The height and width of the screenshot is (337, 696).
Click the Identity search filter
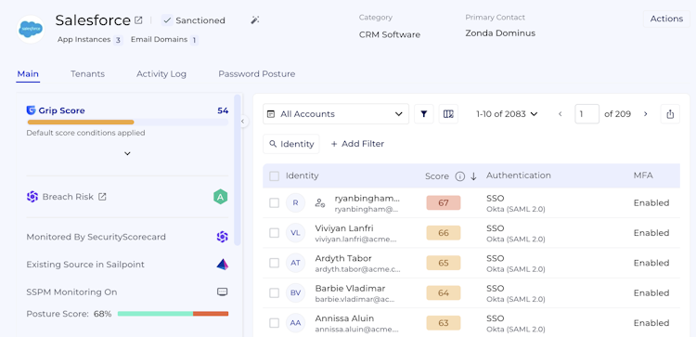[x=291, y=144]
